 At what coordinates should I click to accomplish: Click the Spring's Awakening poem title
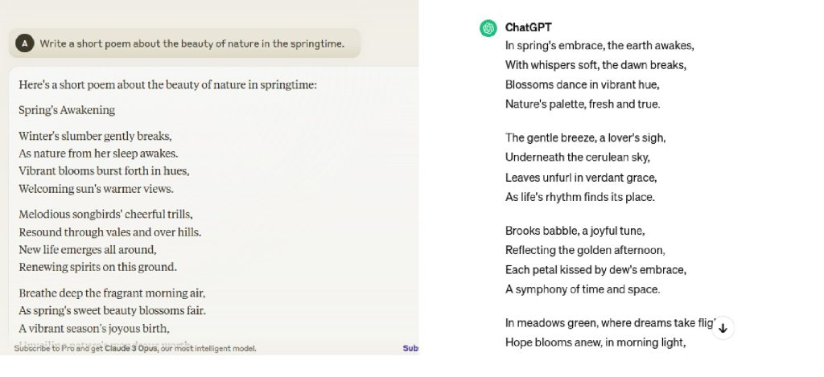(67, 109)
